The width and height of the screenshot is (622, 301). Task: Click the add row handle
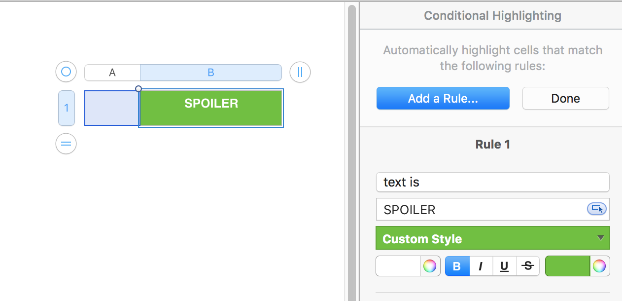point(66,144)
